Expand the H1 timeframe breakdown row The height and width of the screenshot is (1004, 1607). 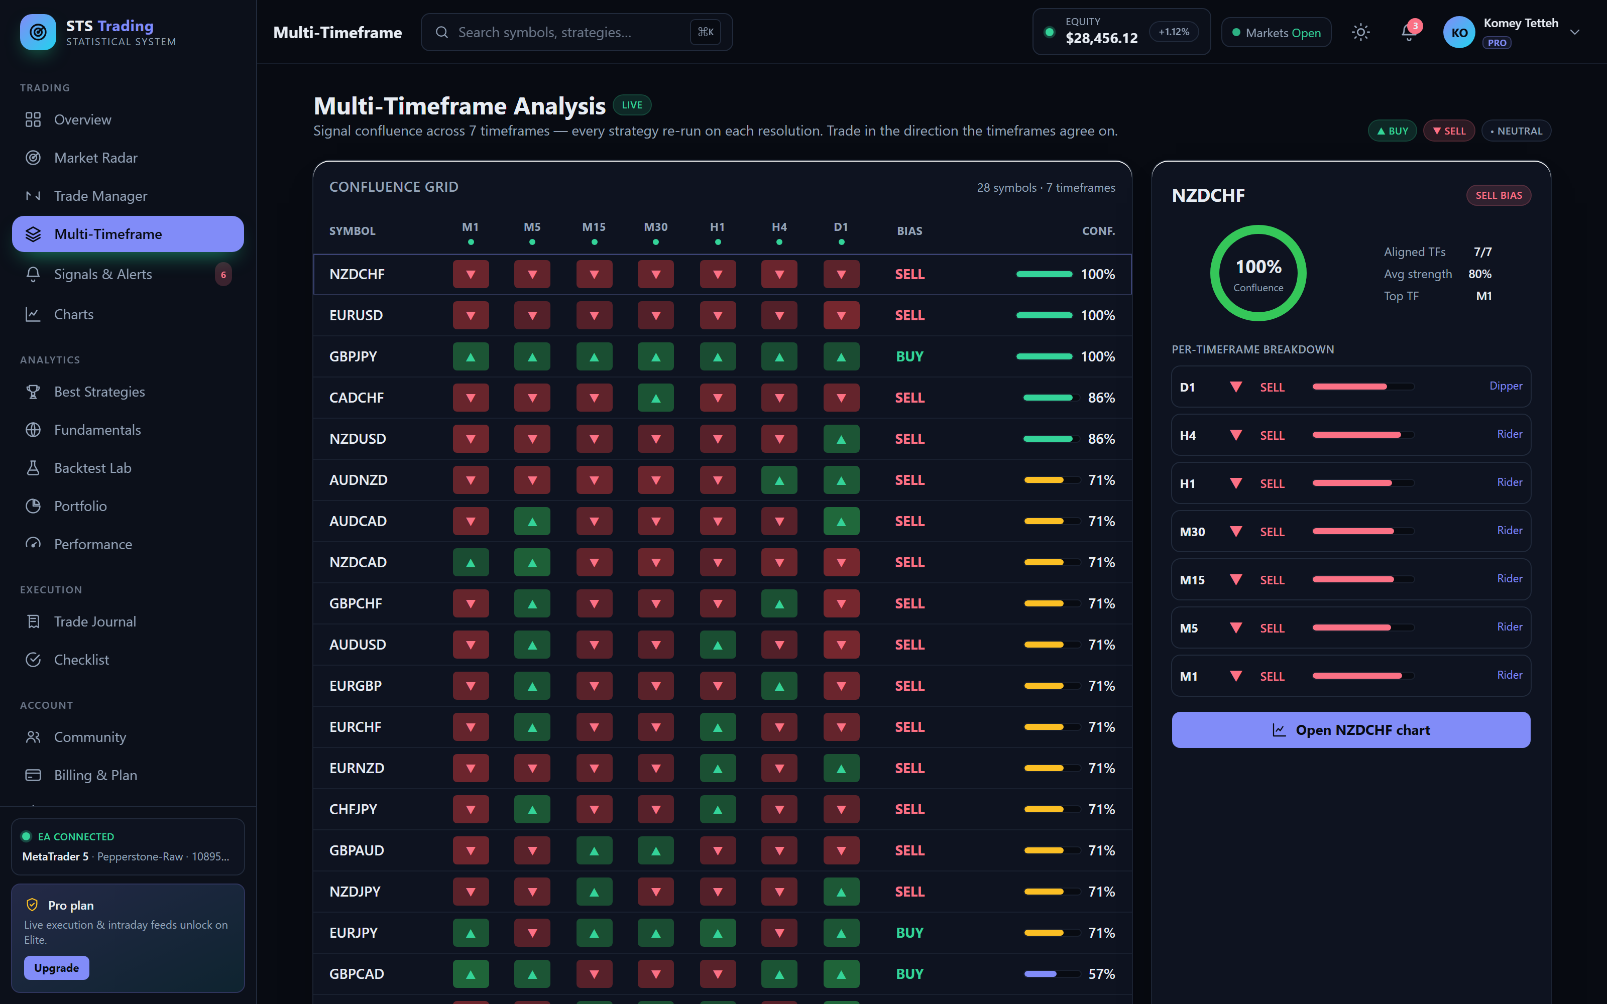coord(1351,483)
